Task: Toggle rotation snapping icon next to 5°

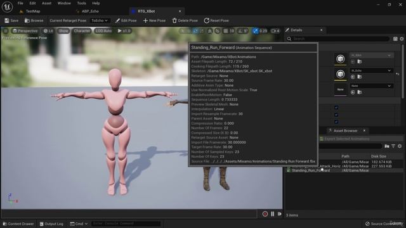Action: click(240, 31)
